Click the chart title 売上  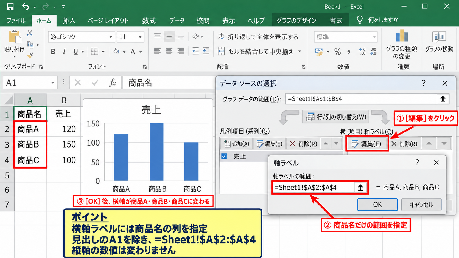pyautogui.click(x=151, y=110)
